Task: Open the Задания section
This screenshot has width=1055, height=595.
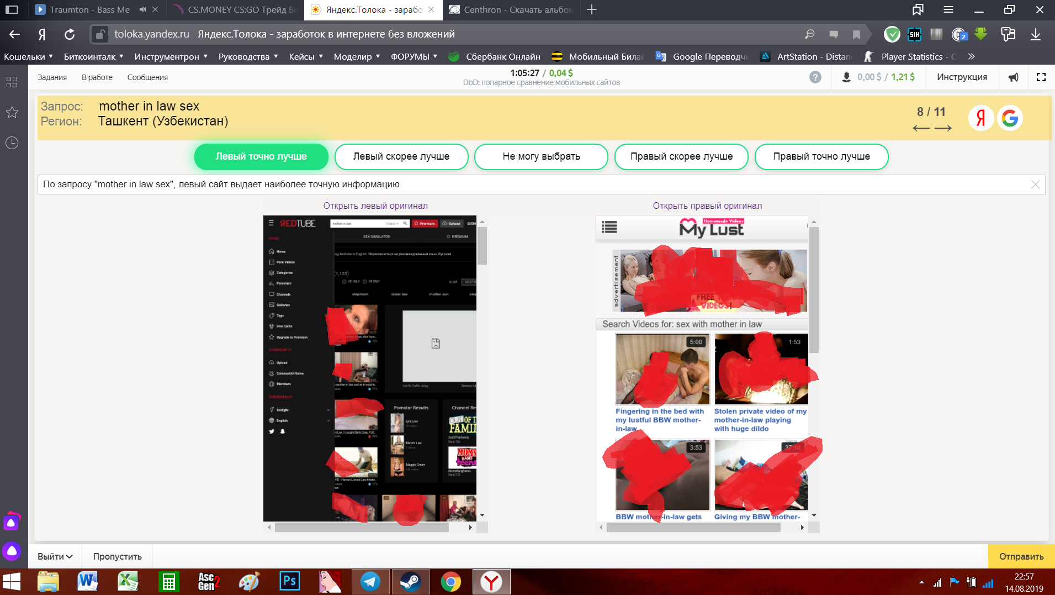Action: tap(52, 77)
